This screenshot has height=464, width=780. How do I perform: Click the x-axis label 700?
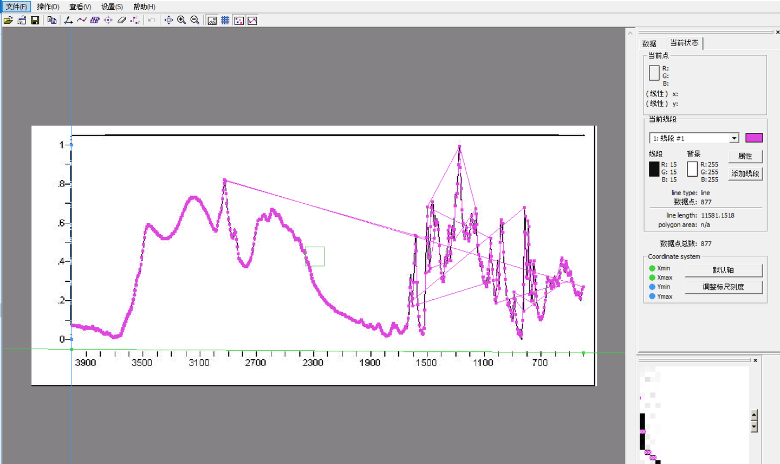tap(540, 363)
